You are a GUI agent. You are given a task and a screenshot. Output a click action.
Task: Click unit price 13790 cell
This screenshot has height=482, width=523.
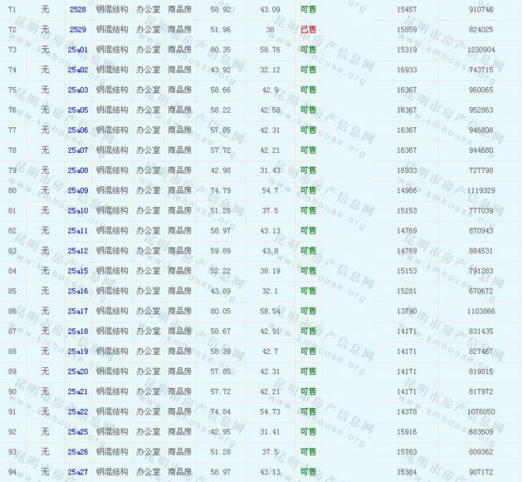407,311
